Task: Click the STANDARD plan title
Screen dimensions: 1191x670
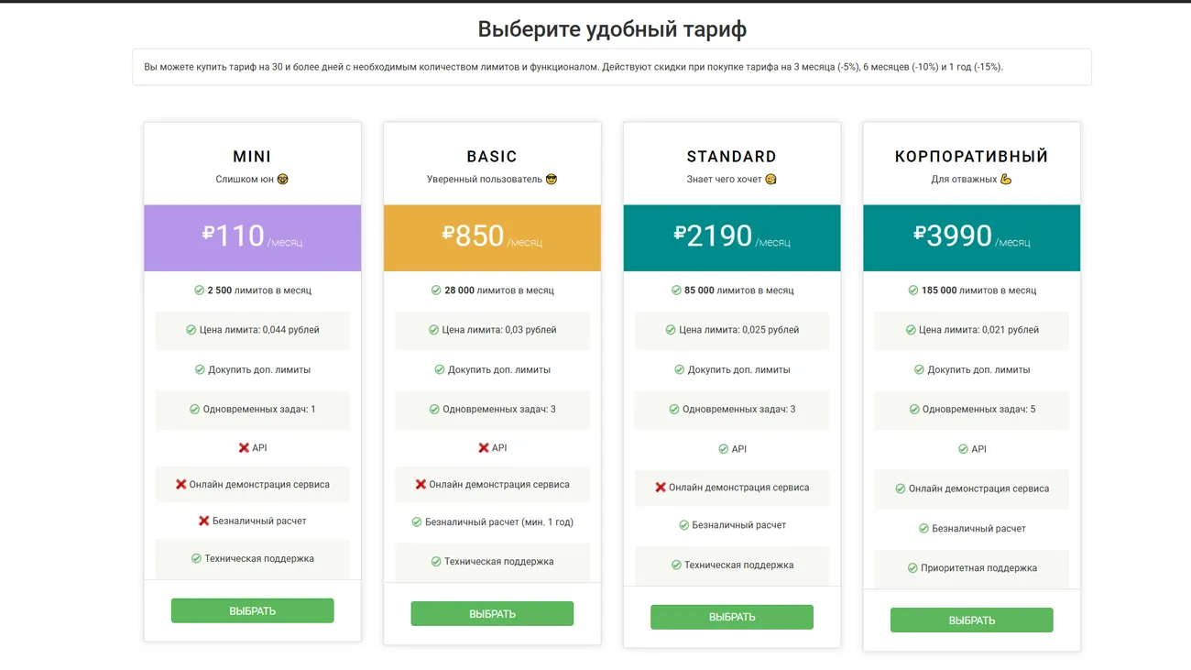Action: click(731, 157)
